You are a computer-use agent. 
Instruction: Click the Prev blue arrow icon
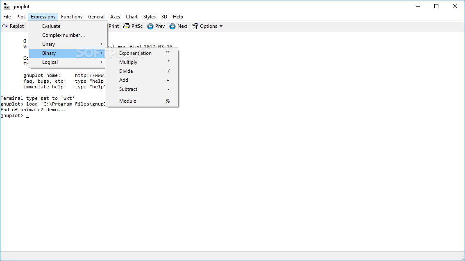point(150,26)
